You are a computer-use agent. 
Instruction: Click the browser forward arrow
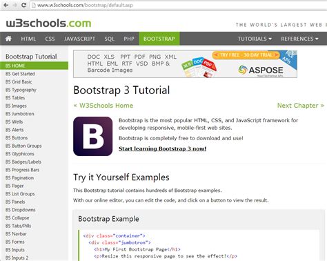coord(15,5)
